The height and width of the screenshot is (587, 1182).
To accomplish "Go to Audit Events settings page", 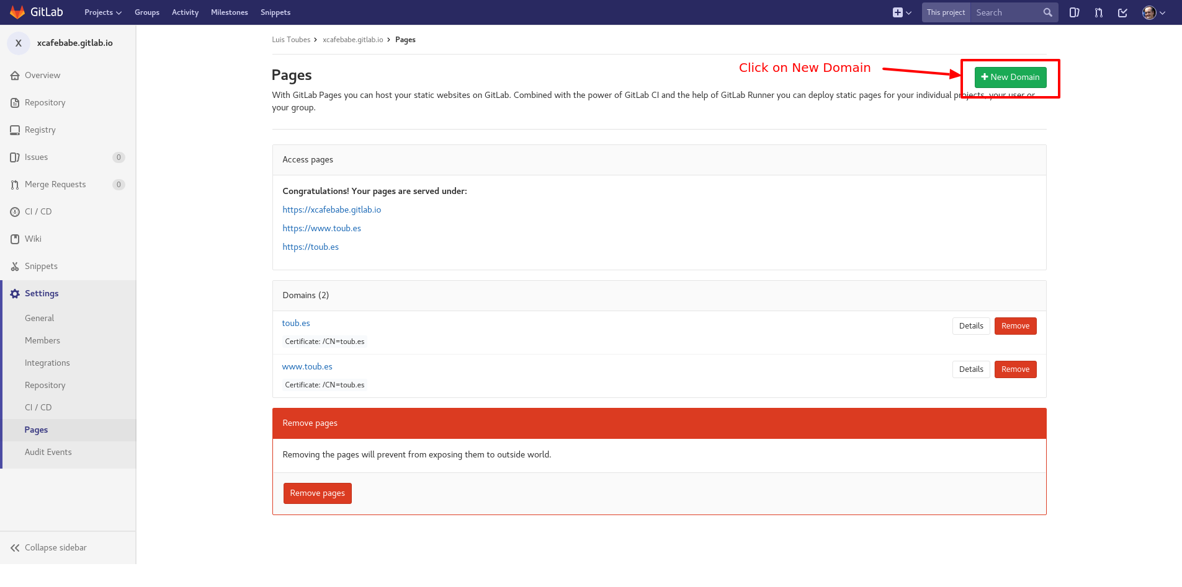I will [48, 452].
